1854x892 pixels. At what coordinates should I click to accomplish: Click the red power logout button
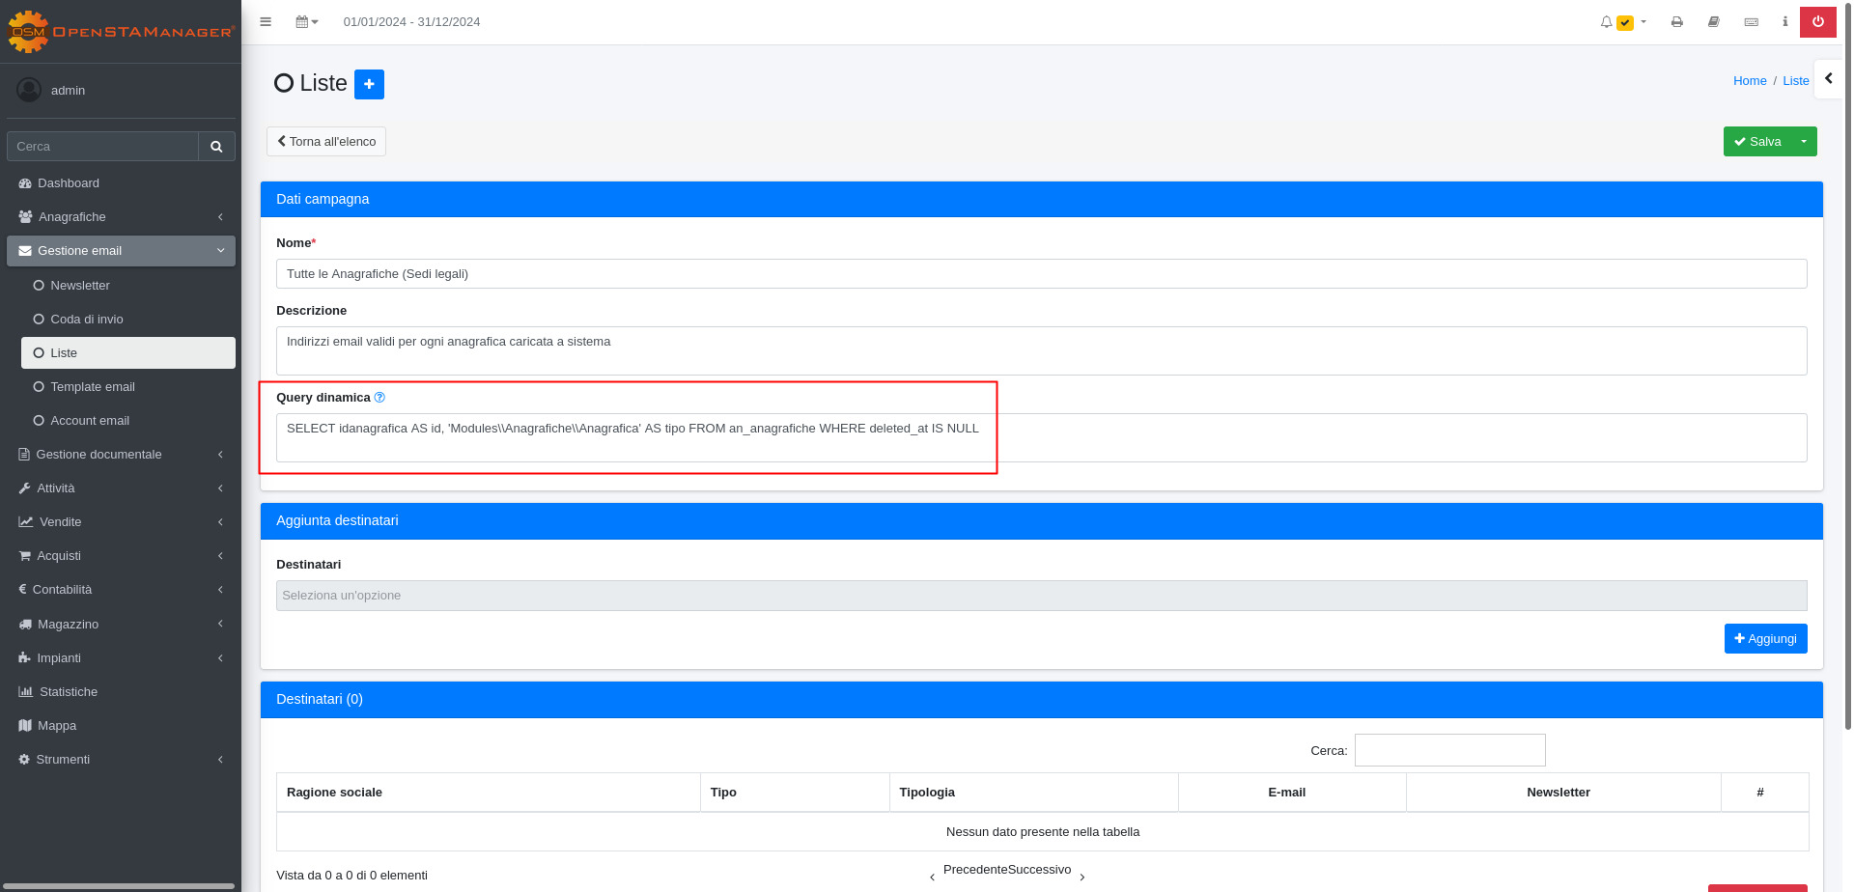(1817, 21)
